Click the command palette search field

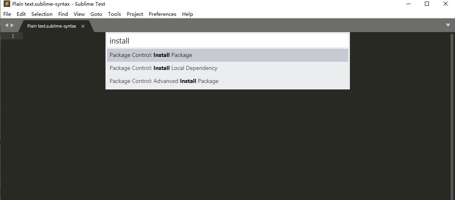click(x=227, y=41)
